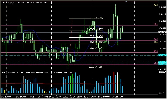The height and width of the screenshot is (99, 167).
Task: Click the gray chart shift triangle marker
Action: coord(126,2)
